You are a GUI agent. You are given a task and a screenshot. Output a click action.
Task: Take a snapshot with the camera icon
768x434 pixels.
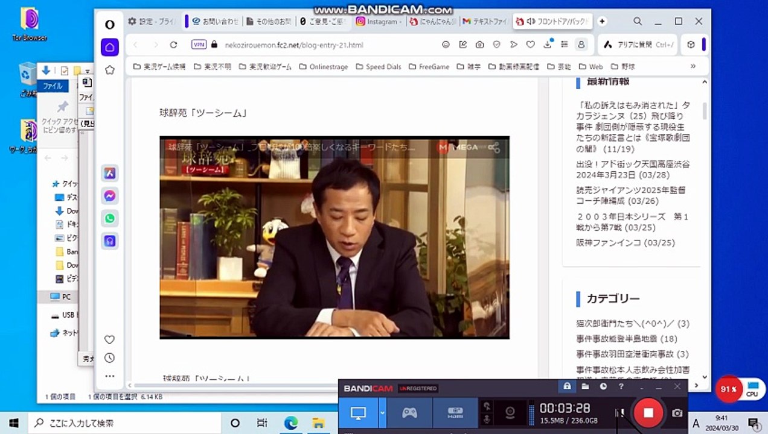(x=479, y=45)
